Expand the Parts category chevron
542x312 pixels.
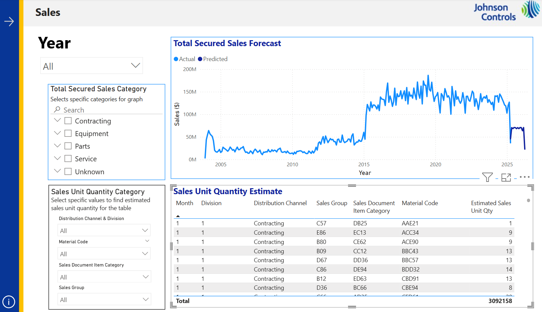[x=57, y=146]
